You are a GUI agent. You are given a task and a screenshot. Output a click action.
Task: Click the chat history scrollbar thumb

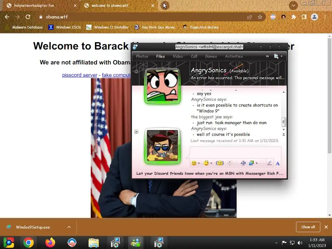click(284, 122)
